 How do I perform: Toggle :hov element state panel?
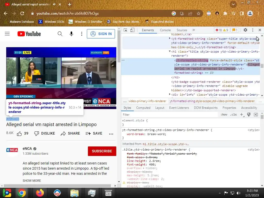click(x=224, y=115)
